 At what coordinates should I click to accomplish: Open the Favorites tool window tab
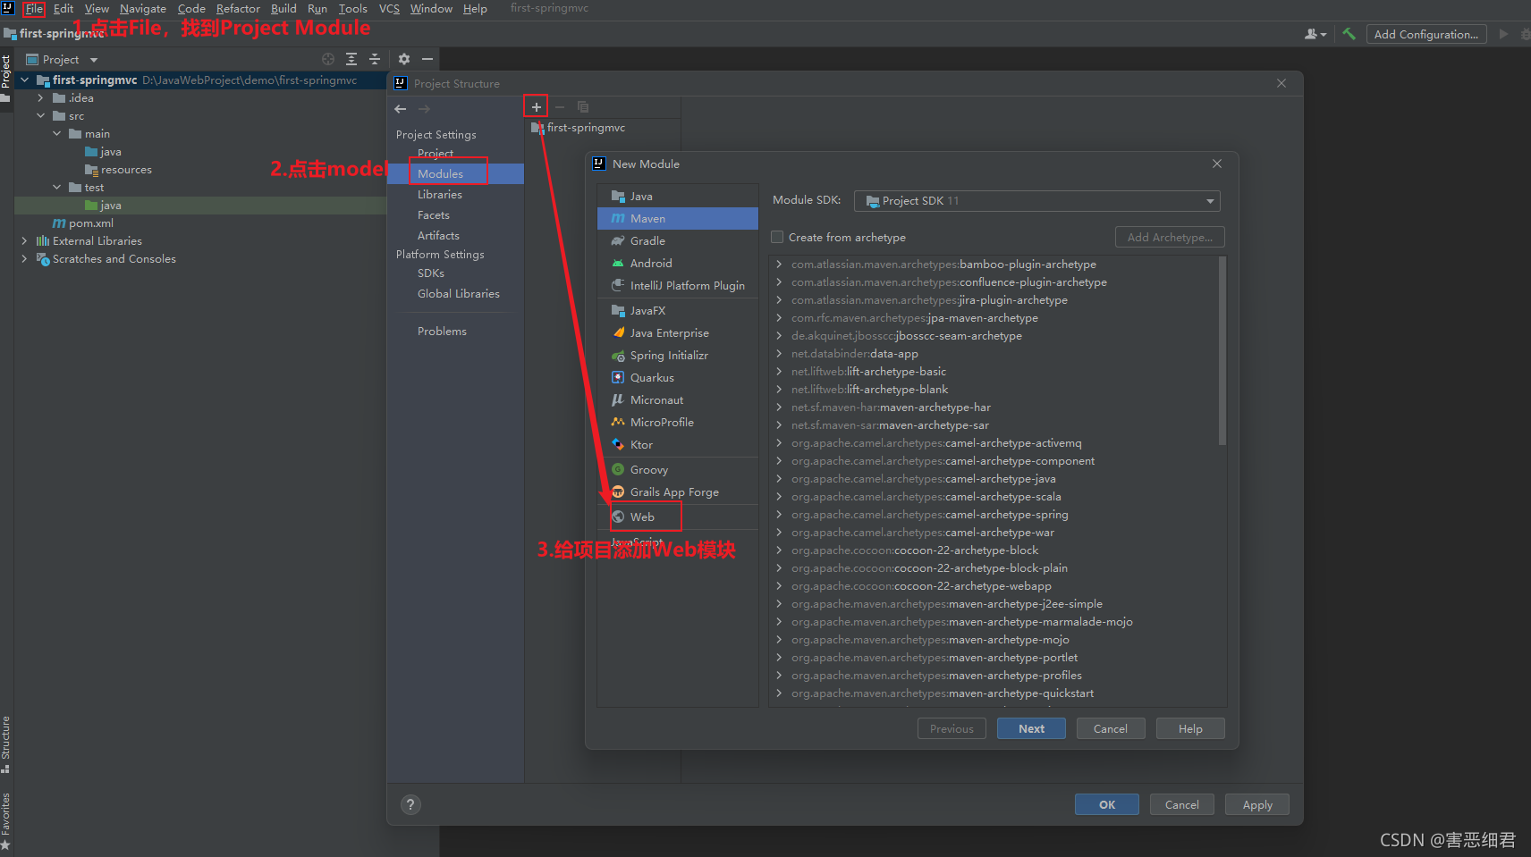click(6, 821)
